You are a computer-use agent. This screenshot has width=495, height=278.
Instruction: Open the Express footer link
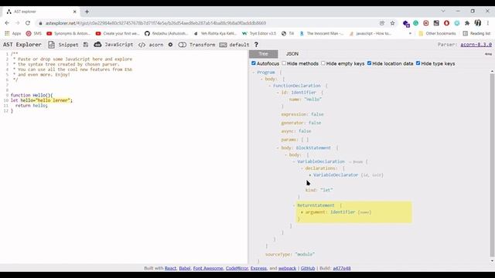tap(258, 268)
